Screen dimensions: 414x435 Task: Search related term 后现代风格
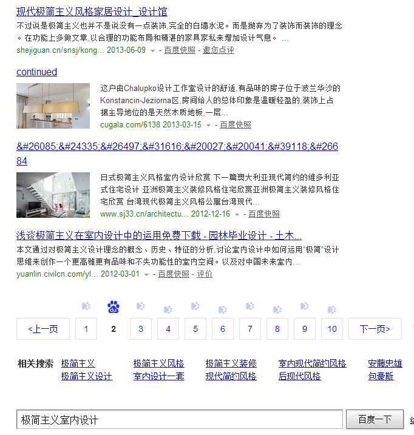point(300,377)
